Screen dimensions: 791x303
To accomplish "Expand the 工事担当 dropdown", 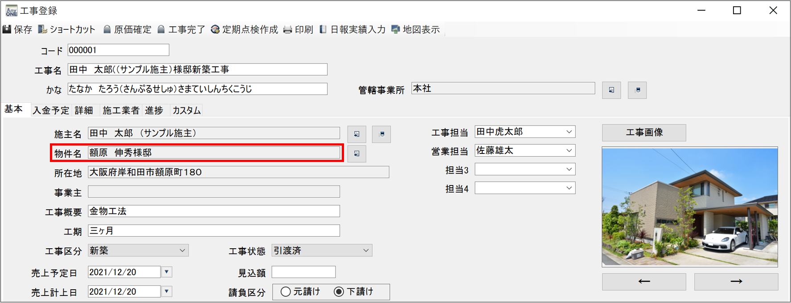I will [569, 132].
